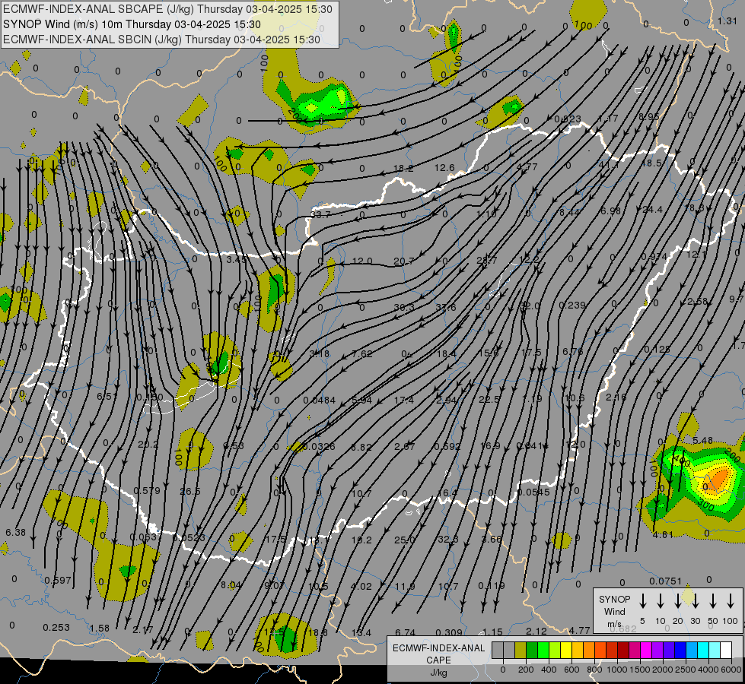Click the SBCIN title line in header
The image size is (745, 684).
tap(161, 40)
